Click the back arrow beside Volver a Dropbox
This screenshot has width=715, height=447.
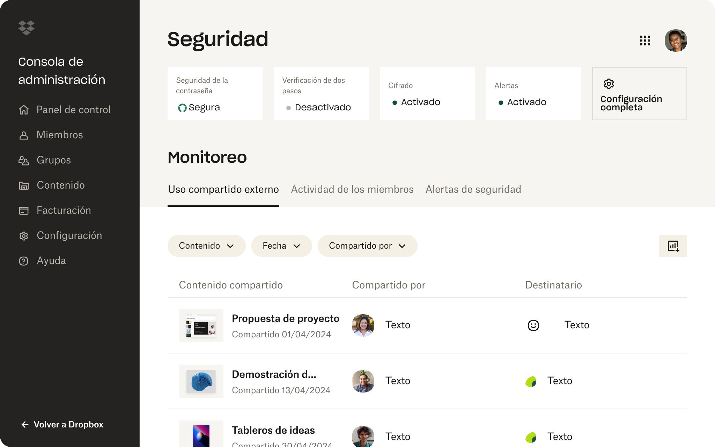click(x=25, y=424)
